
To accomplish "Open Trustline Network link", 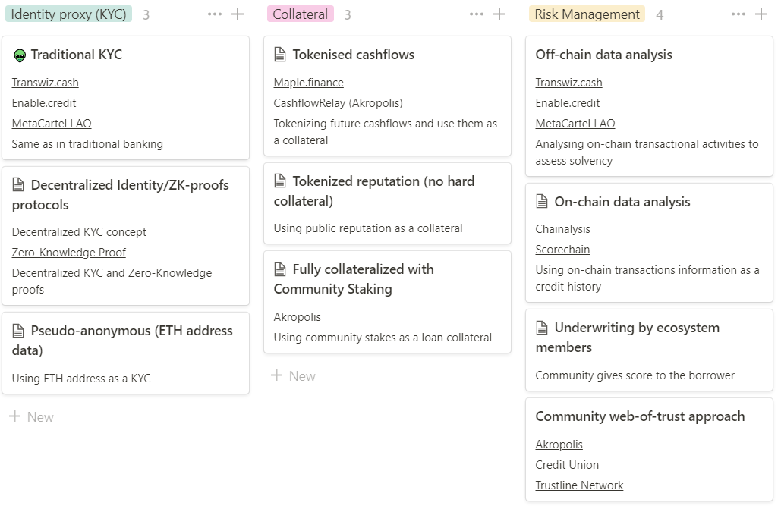I will [579, 485].
